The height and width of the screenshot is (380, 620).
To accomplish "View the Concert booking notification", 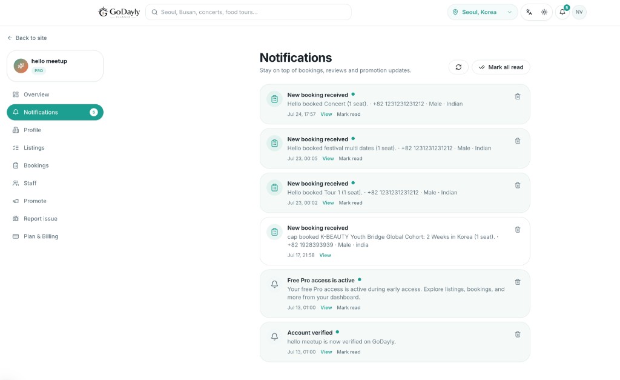I will tap(326, 115).
